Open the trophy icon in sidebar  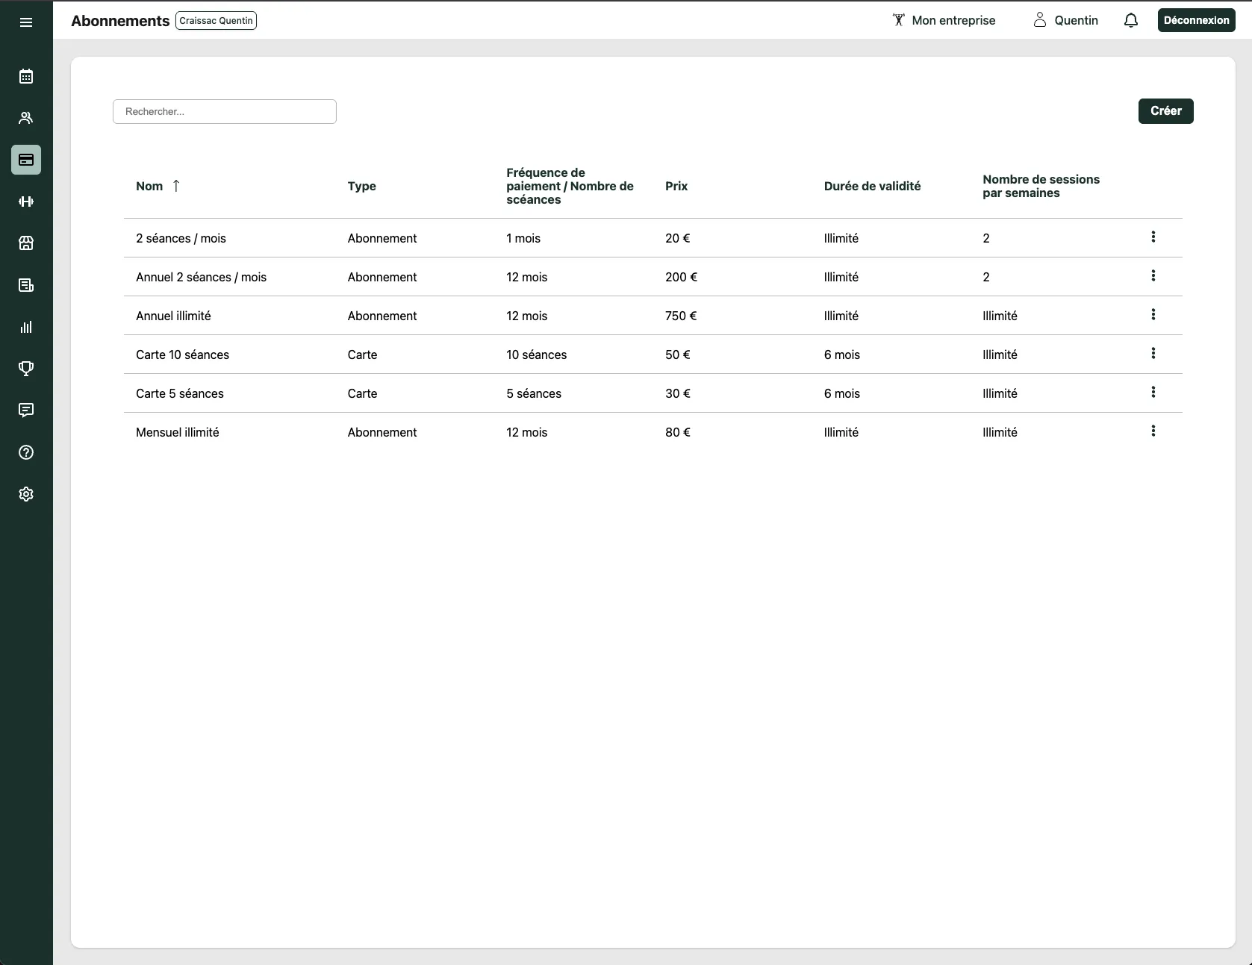click(x=26, y=369)
